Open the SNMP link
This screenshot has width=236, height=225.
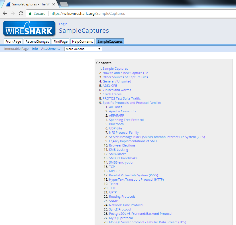click(x=113, y=201)
